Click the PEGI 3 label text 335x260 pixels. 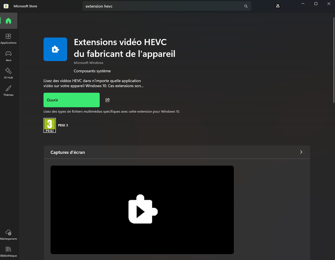tap(63, 125)
